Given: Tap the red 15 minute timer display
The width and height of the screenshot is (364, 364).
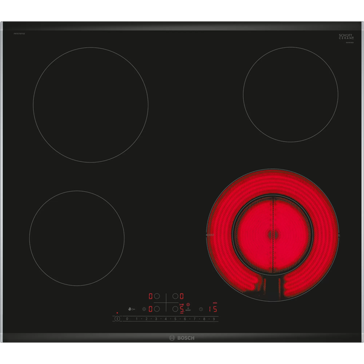Looking at the screenshot, I should (212, 309).
